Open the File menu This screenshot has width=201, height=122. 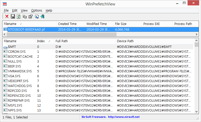6,11
